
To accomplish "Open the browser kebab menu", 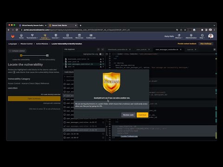I will pos(214,30).
